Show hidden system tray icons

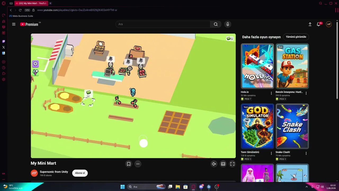pyautogui.click(x=307, y=187)
